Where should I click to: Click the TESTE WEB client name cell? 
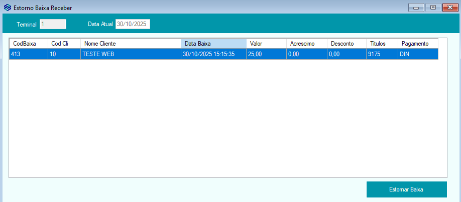point(130,54)
